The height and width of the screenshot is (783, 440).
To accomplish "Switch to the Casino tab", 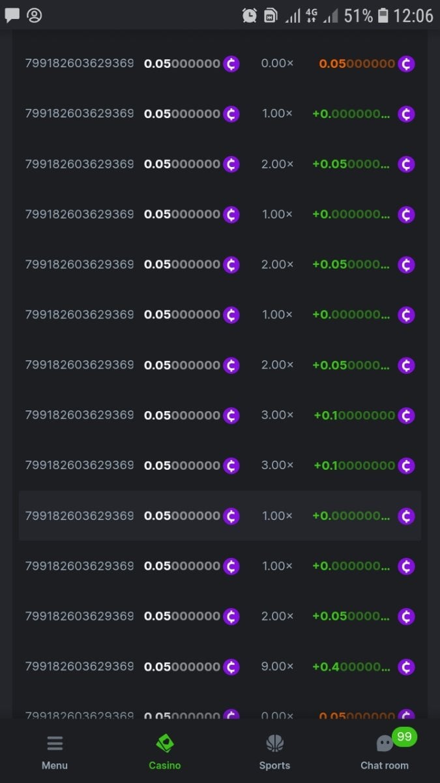I will click(x=165, y=744).
